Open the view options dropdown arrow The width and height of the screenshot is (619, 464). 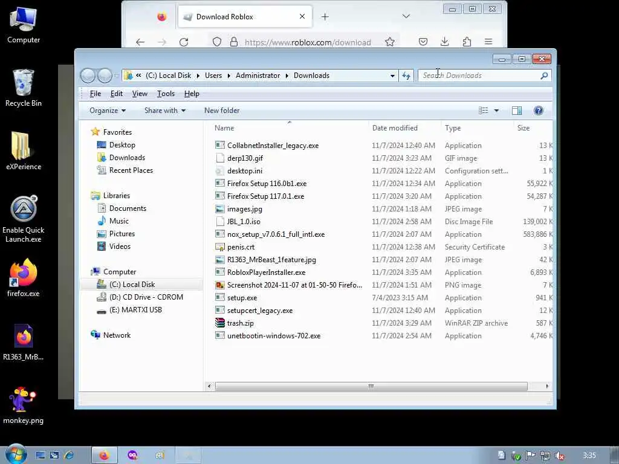(496, 111)
